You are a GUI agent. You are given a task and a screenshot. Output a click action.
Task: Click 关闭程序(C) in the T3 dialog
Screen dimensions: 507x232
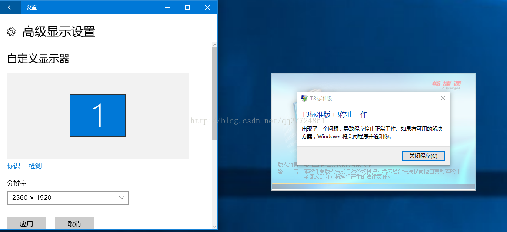point(423,156)
